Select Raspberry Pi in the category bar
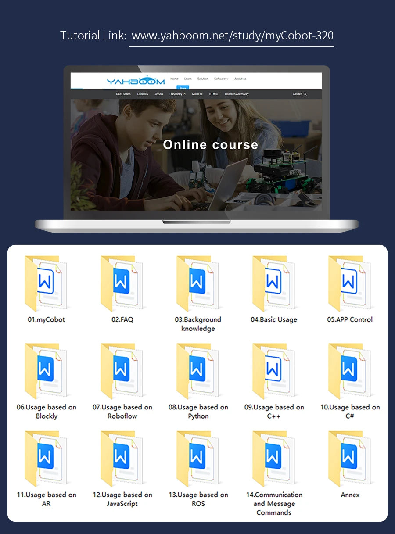395x534 pixels. 177,94
